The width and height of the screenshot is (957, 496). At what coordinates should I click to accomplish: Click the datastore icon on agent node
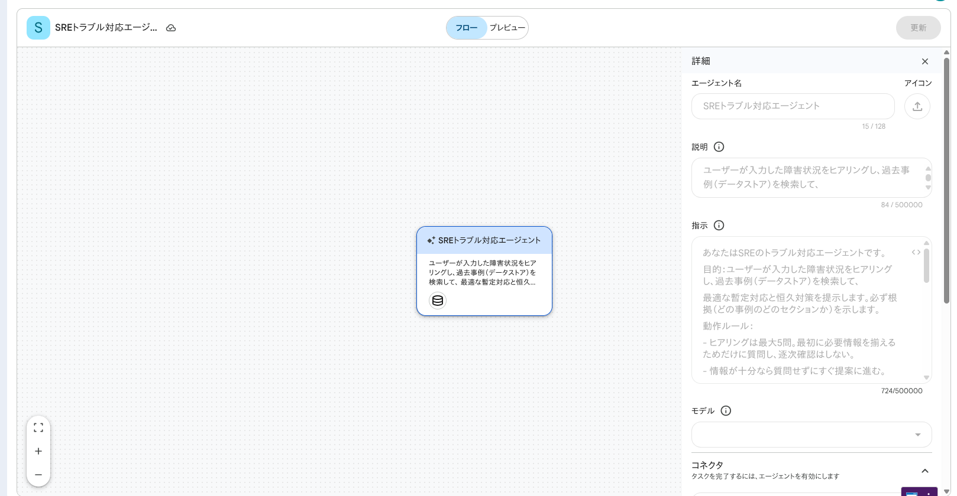point(438,301)
